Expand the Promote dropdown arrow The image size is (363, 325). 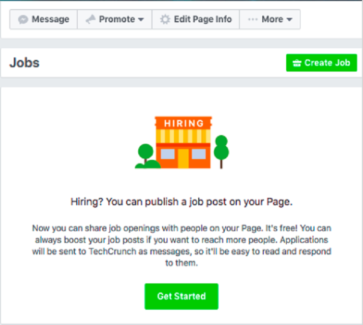tap(141, 20)
